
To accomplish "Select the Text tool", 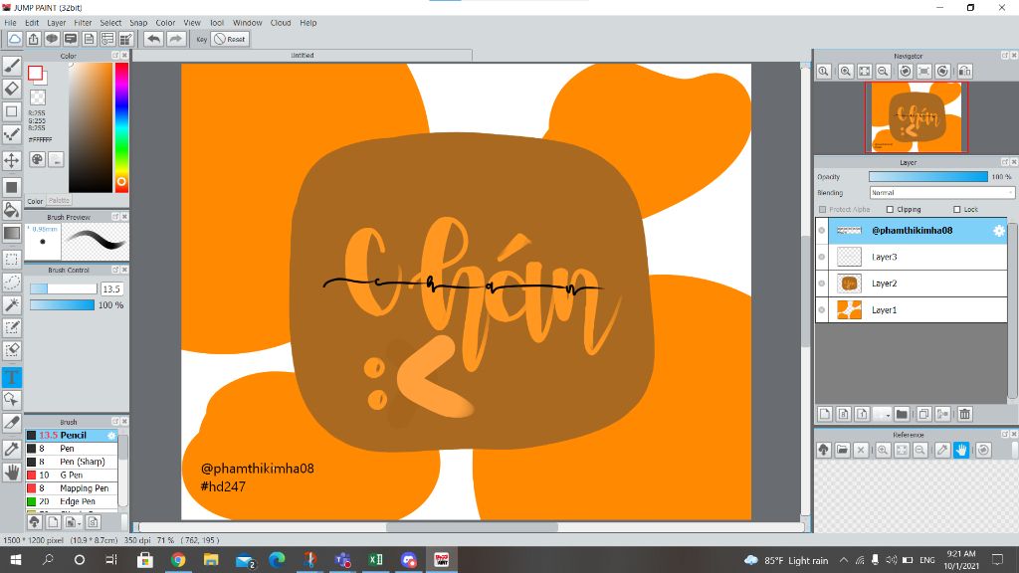I will pos(12,377).
